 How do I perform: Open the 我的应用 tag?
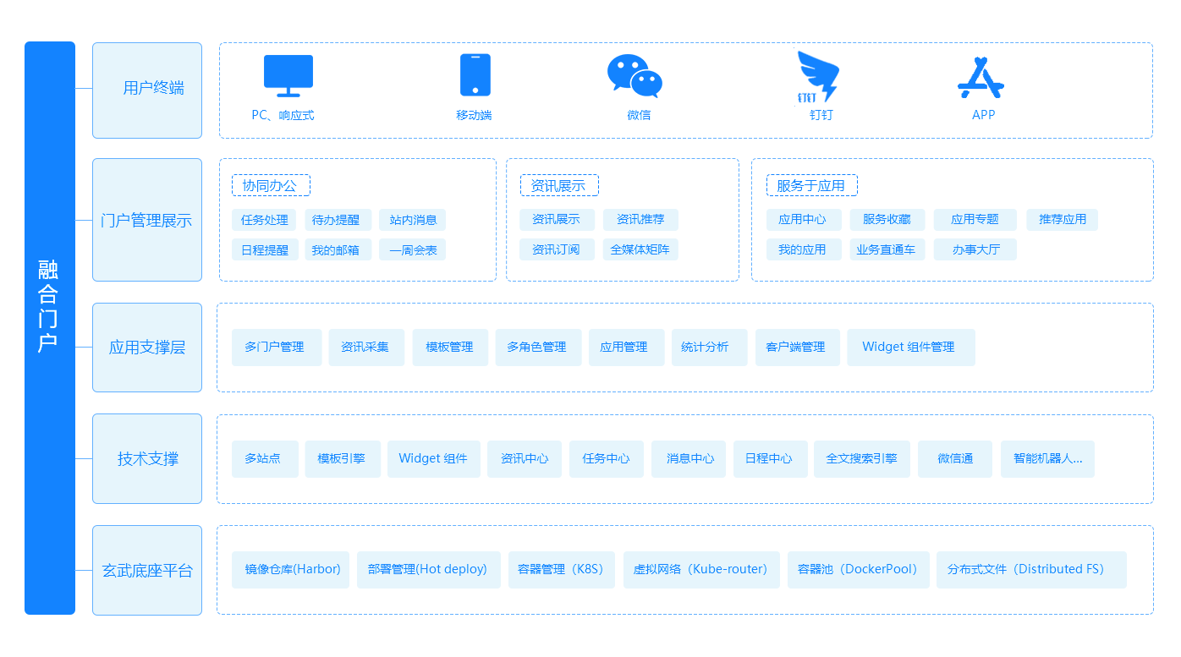pyautogui.click(x=804, y=249)
